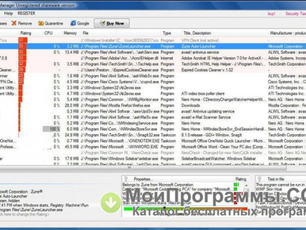Viewport: 306px width, 230px height.
Task: Select the SnagIt32.exe row
Action: pos(153,135)
